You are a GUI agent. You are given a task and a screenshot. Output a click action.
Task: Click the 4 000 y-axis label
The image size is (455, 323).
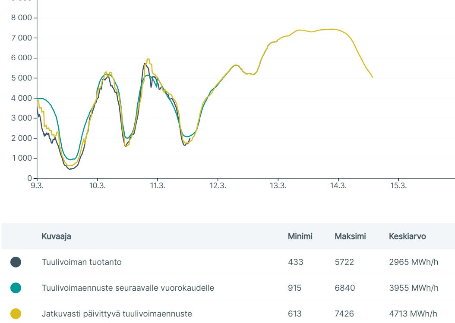pyautogui.click(x=20, y=98)
